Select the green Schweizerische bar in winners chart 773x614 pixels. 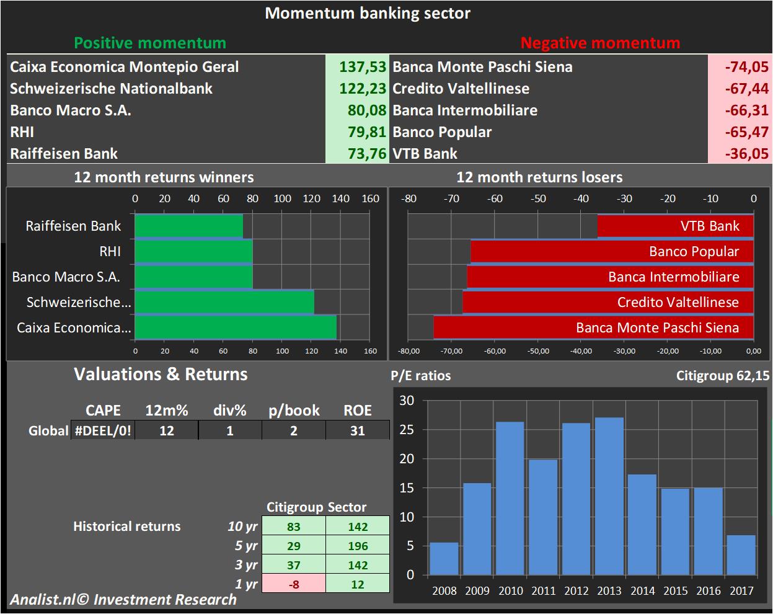point(224,302)
